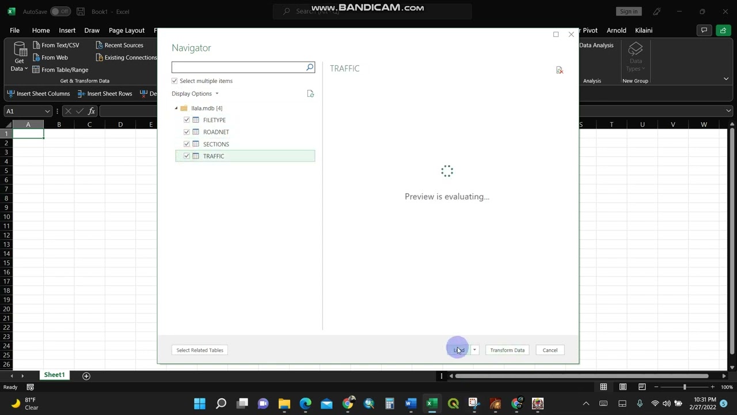
Task: Click From Text/CSV import
Action: (x=55, y=45)
